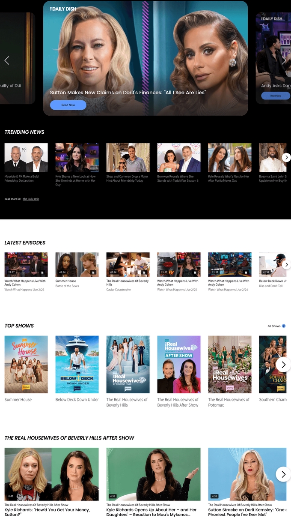291x521 pixels.
Task: Select Watch What Happens Live 2/25 text
Action: point(178,290)
